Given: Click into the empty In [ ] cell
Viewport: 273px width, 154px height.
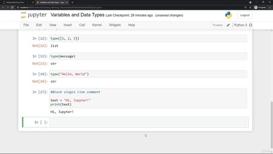Looking at the screenshot, I should [x=148, y=122].
